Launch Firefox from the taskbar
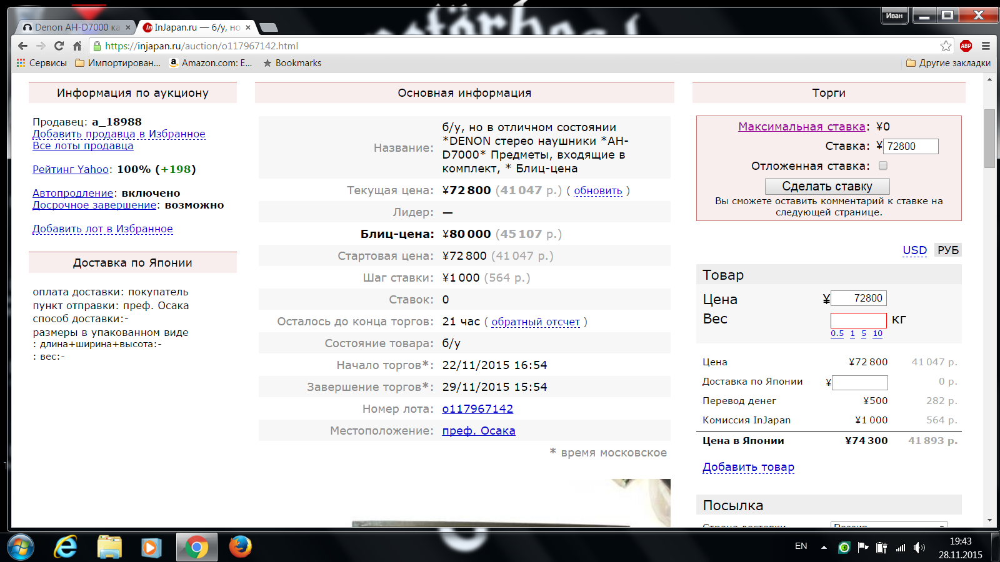 click(x=240, y=547)
